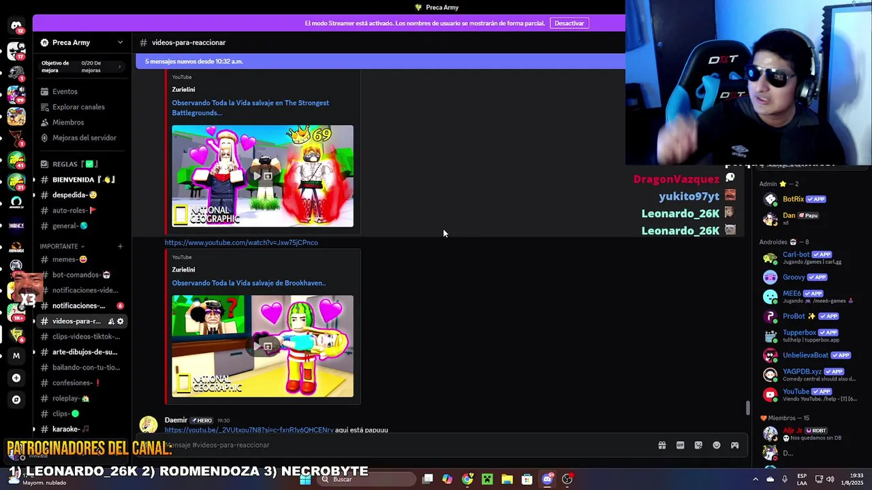Open the REGLAS channel
Image resolution: width=872 pixels, height=490 pixels.
pyautogui.click(x=75, y=164)
